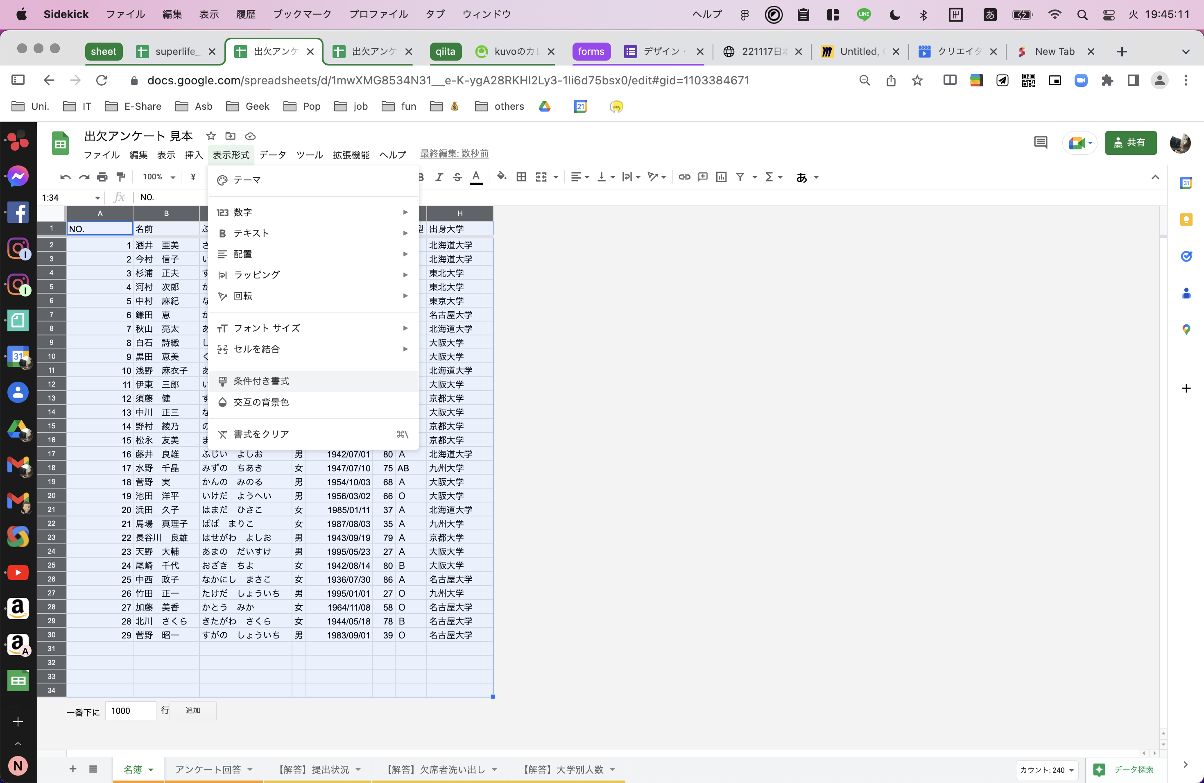The height and width of the screenshot is (783, 1204).
Task: Open the 名簿 sheet tab dropdown
Action: point(151,769)
